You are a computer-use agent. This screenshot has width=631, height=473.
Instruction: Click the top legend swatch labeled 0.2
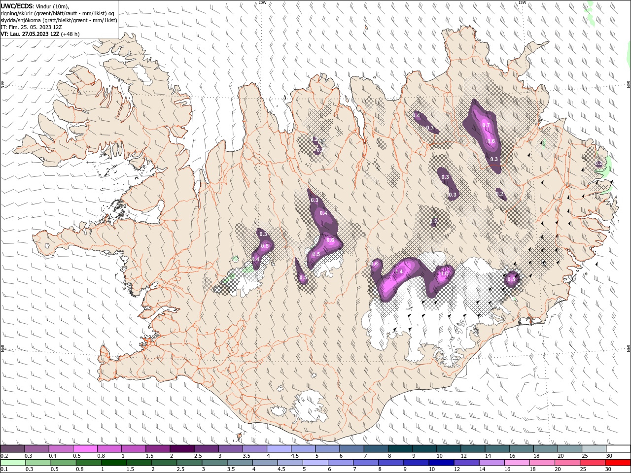pos(13,449)
